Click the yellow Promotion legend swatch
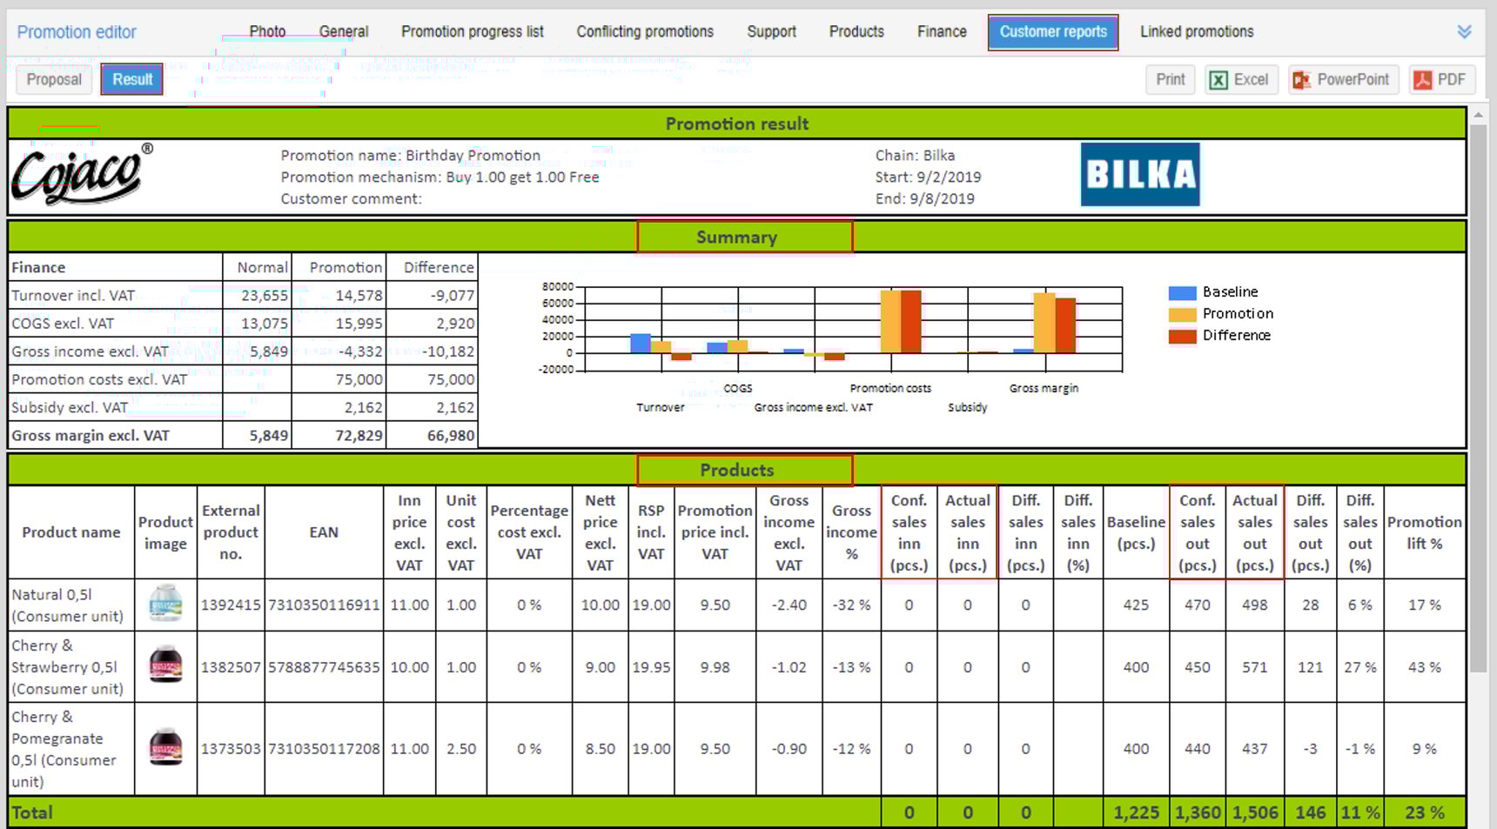 click(1184, 313)
